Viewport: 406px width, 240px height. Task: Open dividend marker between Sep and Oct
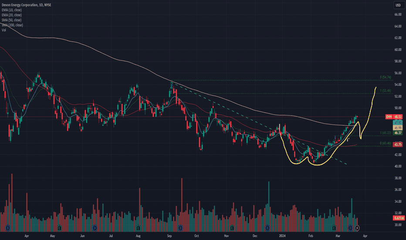point(180,228)
